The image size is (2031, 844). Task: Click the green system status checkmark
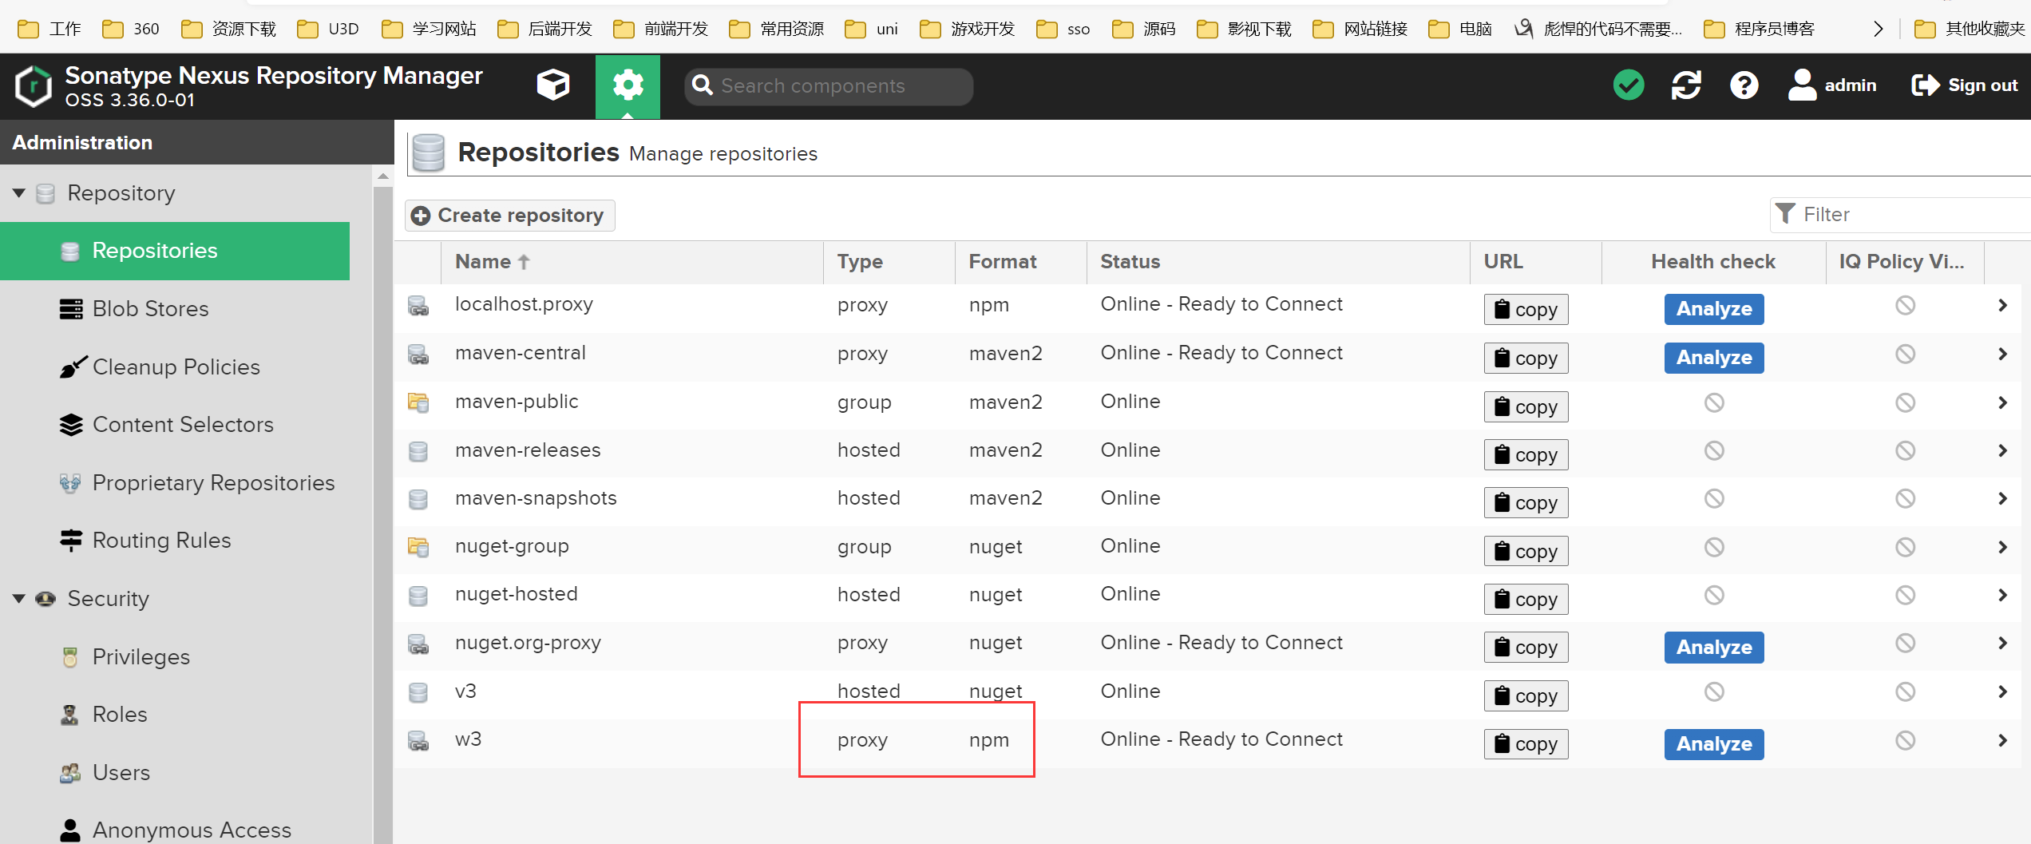[1628, 85]
